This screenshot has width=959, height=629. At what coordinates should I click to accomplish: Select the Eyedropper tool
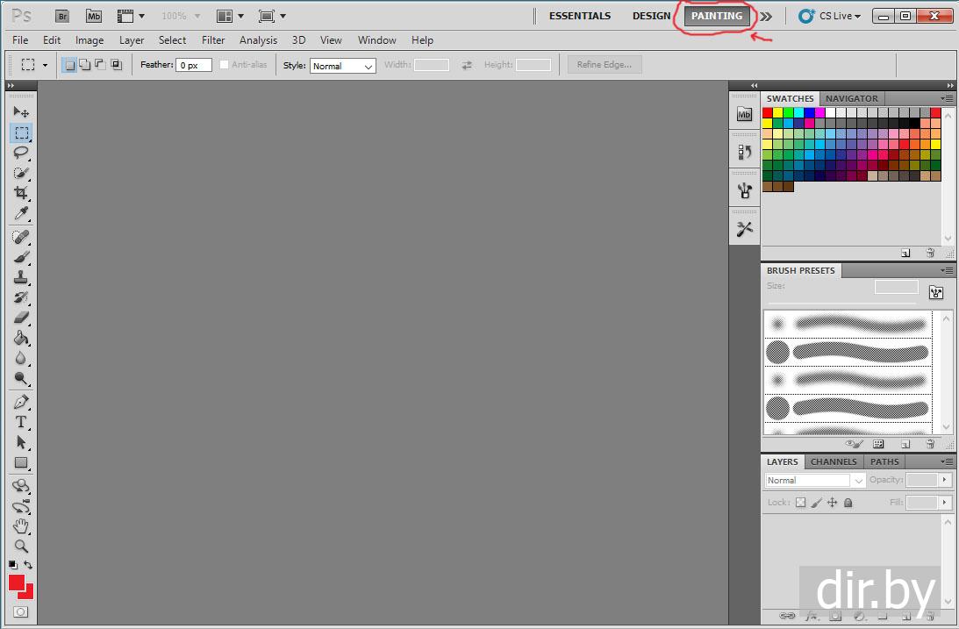coord(21,213)
